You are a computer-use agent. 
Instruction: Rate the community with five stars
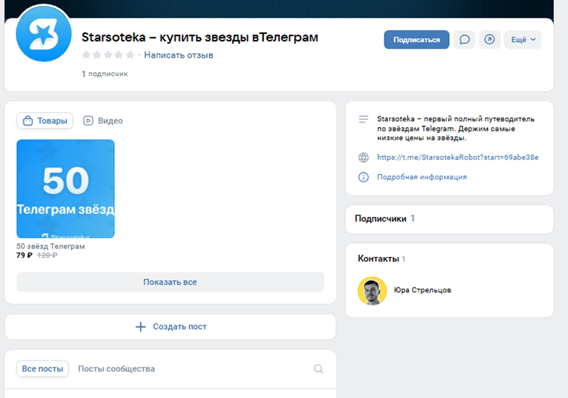129,55
